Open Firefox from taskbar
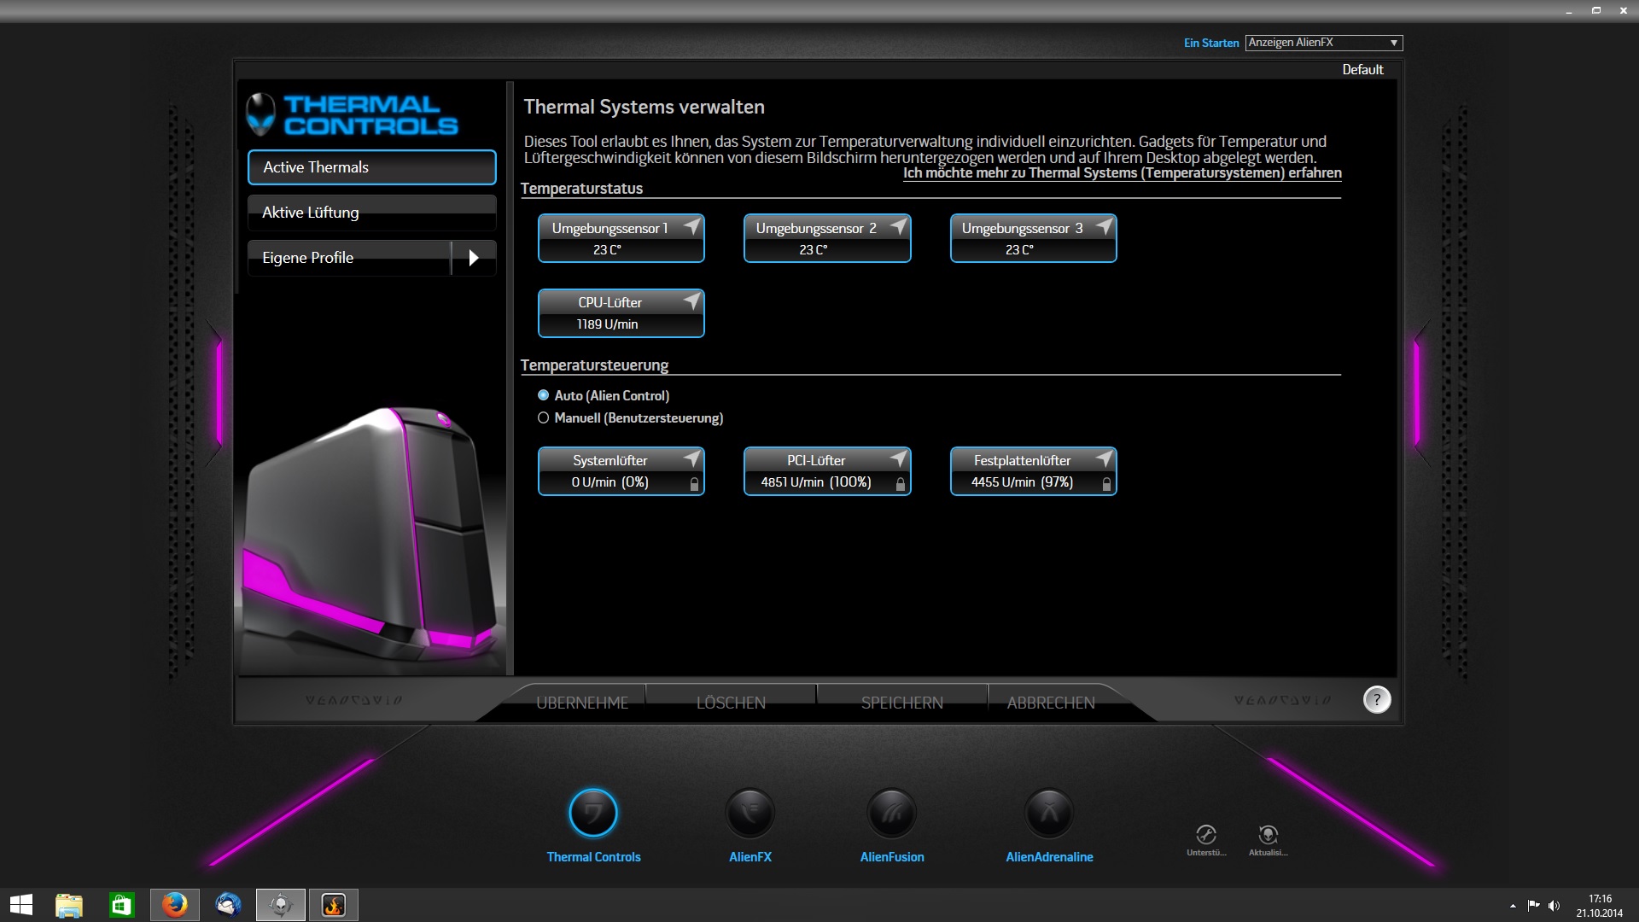 [175, 905]
